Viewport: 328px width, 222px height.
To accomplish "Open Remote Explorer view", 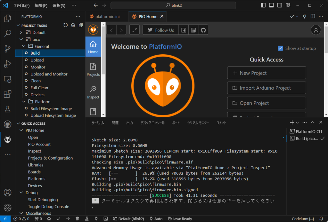I will 8,79.
